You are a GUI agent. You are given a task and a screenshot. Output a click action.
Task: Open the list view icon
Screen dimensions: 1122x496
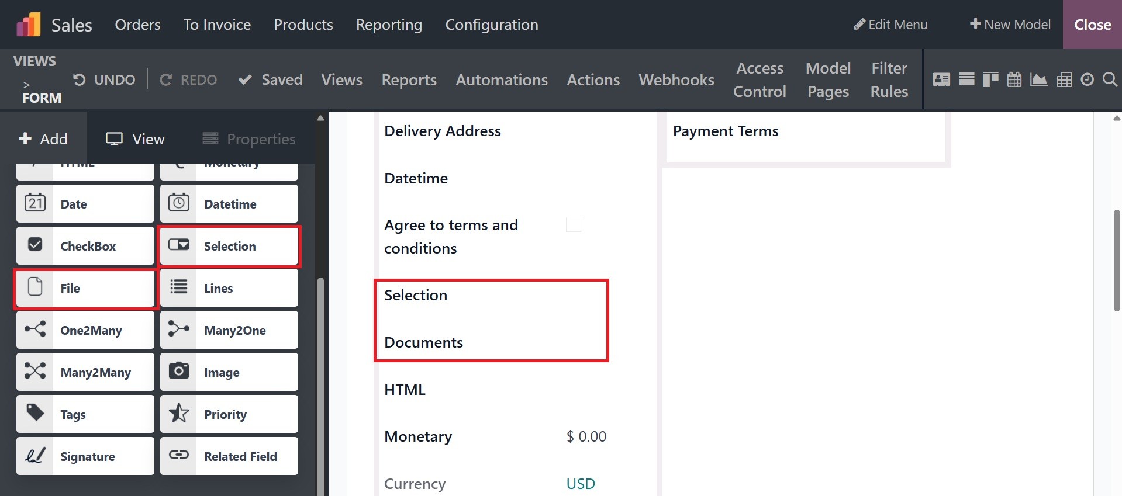click(966, 79)
